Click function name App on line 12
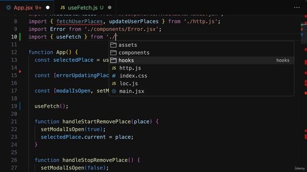307x172 pixels. [x=61, y=52]
